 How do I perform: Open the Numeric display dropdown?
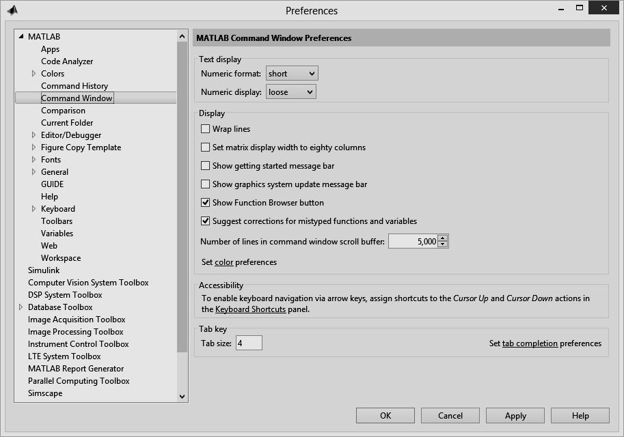291,92
